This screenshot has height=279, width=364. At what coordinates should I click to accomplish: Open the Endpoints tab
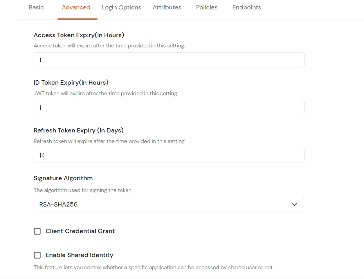[247, 7]
